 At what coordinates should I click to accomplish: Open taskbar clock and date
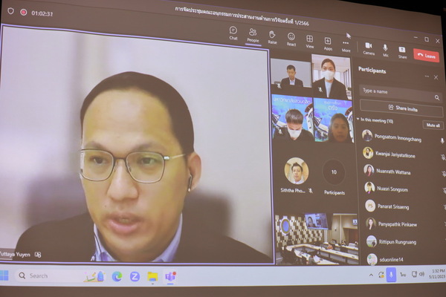(437, 274)
